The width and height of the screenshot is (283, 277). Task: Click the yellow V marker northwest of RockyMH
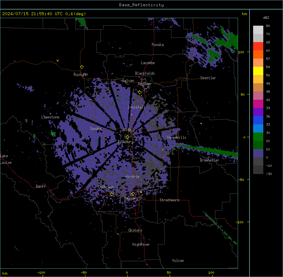[x=57, y=61]
